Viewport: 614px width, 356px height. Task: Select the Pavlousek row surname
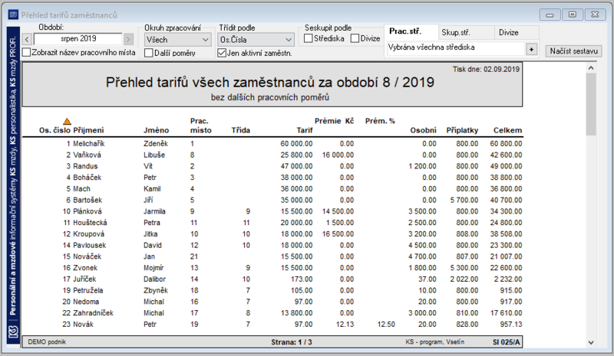click(89, 246)
